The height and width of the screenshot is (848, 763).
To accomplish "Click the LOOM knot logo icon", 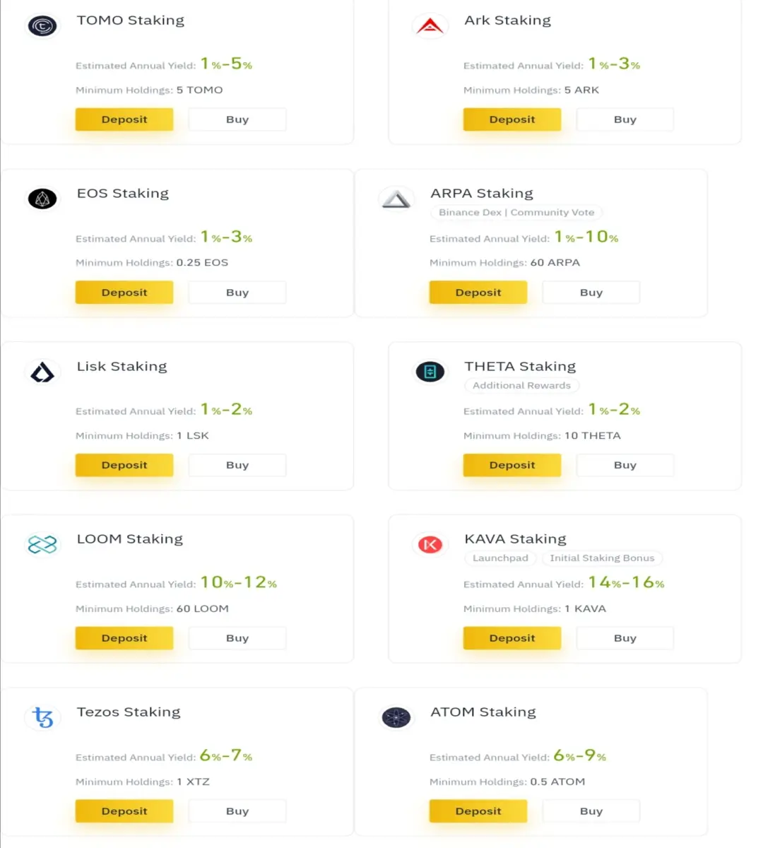I will tap(42, 545).
